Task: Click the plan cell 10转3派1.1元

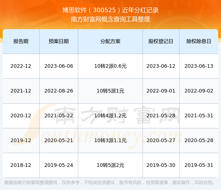Action: coord(110,140)
